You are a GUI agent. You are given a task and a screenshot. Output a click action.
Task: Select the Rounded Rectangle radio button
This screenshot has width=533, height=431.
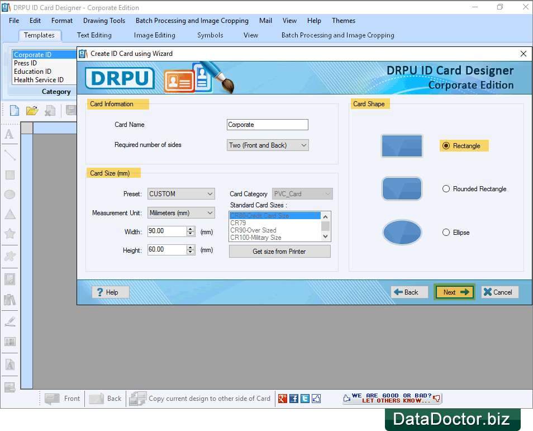tap(446, 189)
